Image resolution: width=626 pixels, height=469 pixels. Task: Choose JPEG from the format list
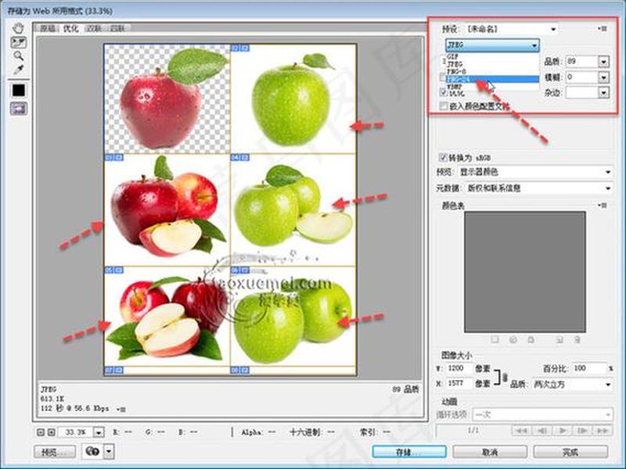492,64
